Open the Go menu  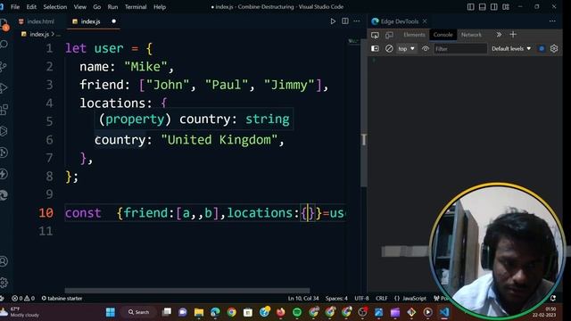click(97, 7)
